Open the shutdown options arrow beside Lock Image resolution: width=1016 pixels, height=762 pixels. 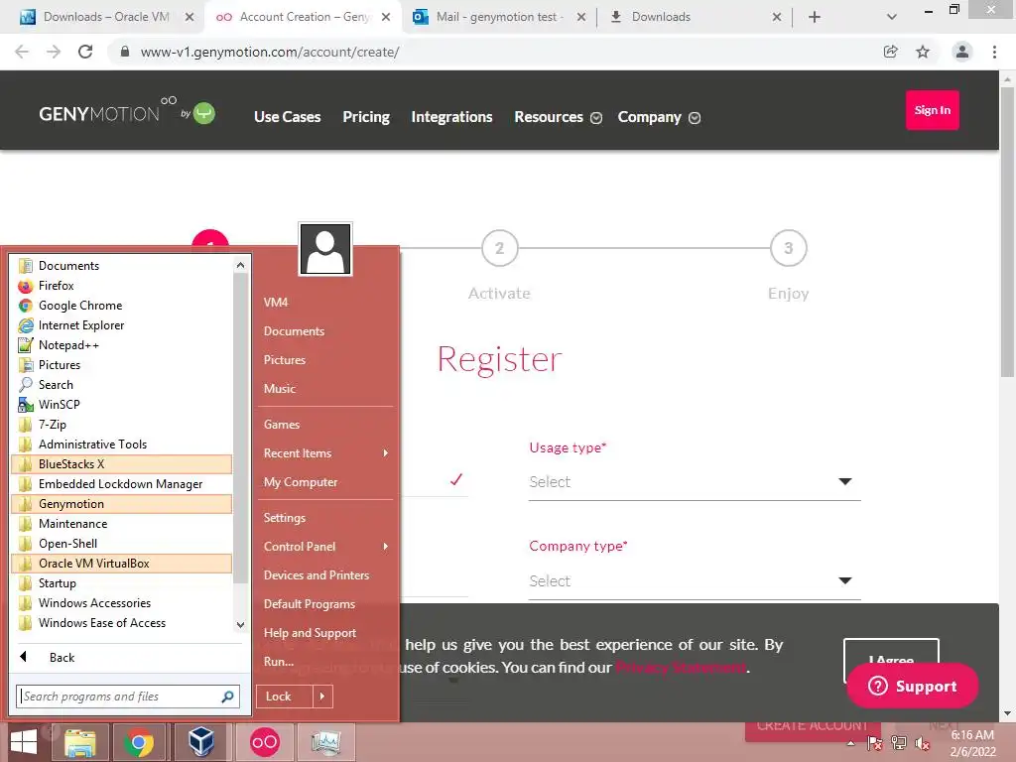[322, 697]
